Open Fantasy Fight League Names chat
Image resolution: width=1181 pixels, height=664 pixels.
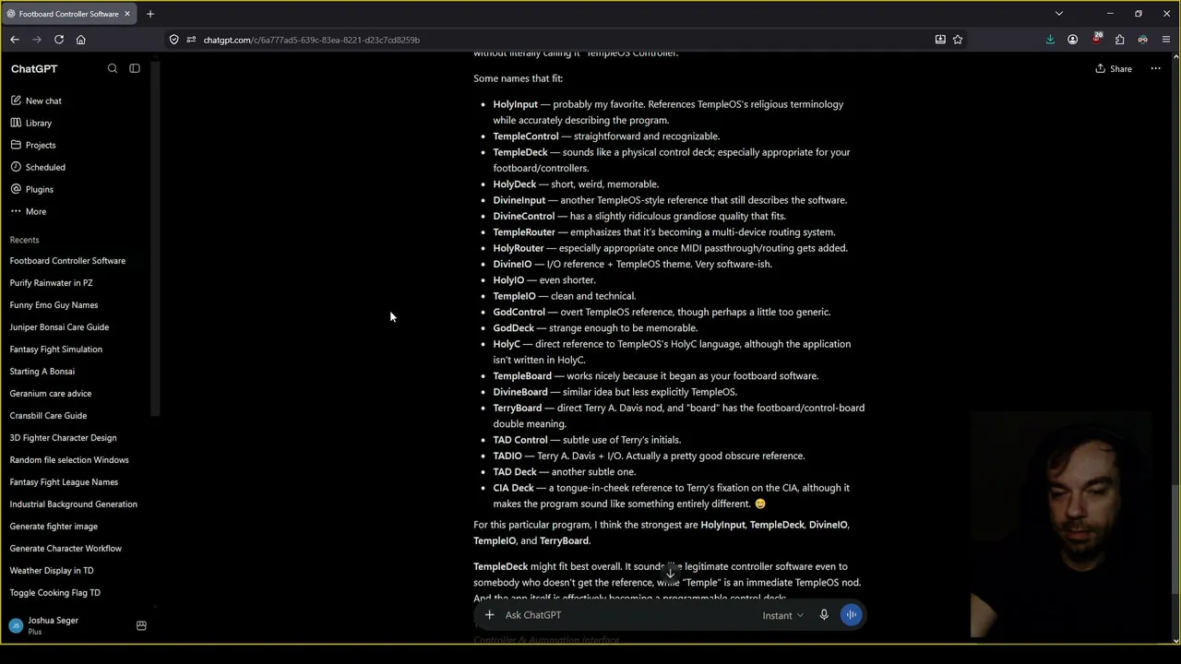click(65, 482)
